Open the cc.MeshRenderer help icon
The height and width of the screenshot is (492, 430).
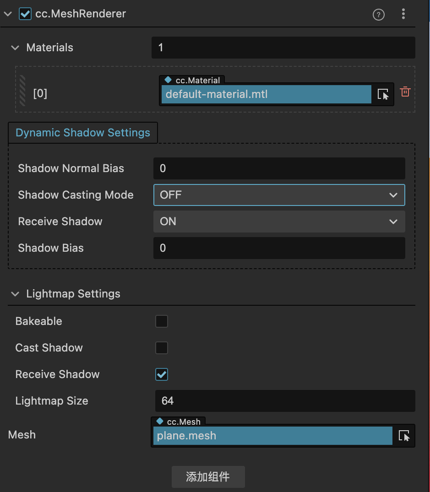click(x=378, y=15)
